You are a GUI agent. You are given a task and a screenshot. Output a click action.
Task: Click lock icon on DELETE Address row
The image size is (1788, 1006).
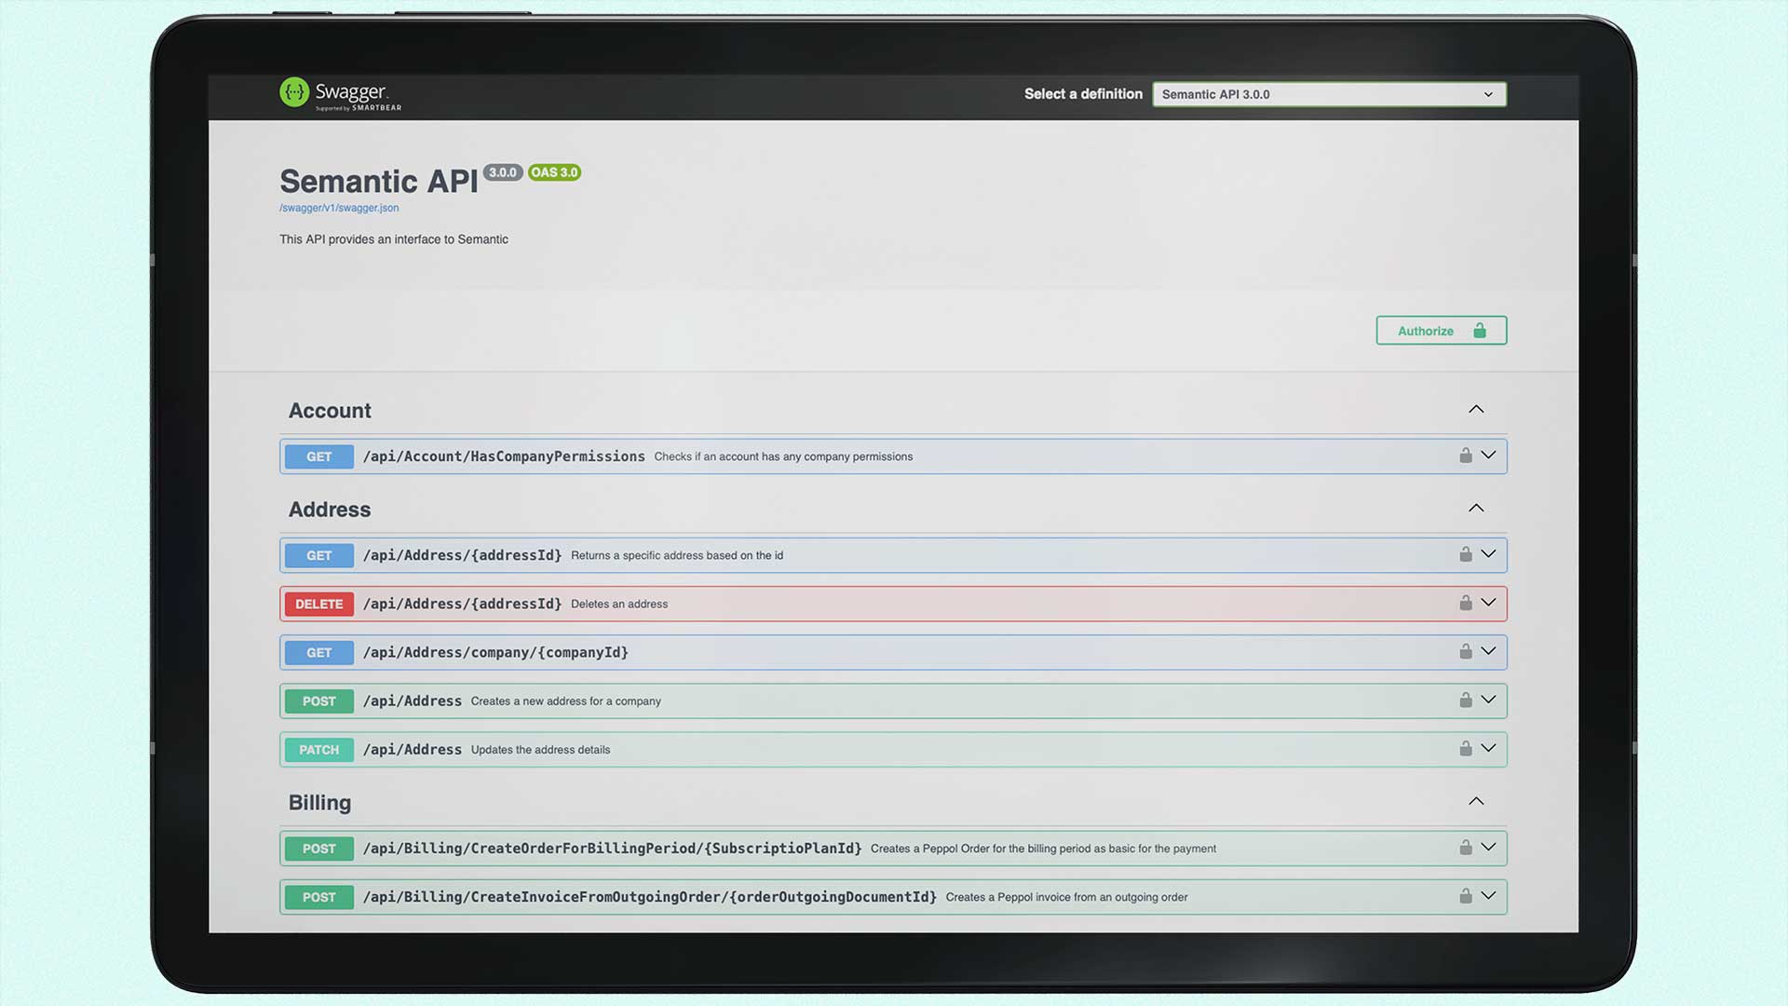[x=1465, y=603]
